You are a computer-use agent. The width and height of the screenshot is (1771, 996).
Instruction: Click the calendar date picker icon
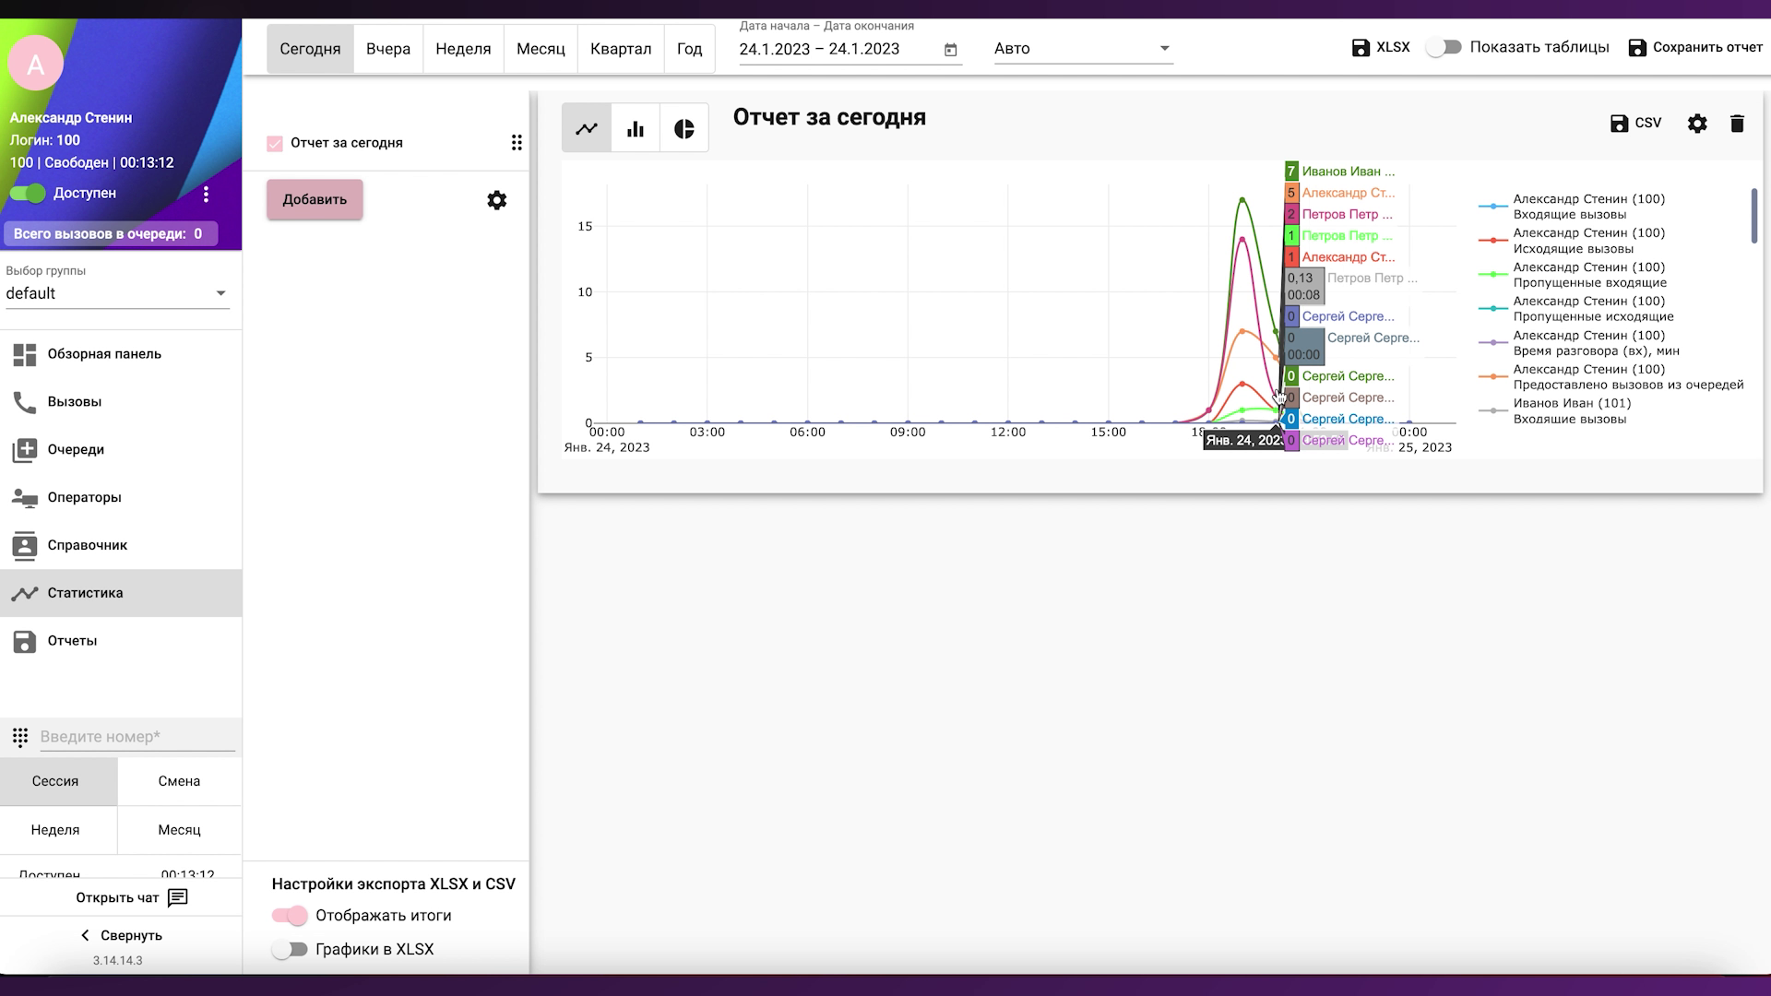click(x=951, y=50)
